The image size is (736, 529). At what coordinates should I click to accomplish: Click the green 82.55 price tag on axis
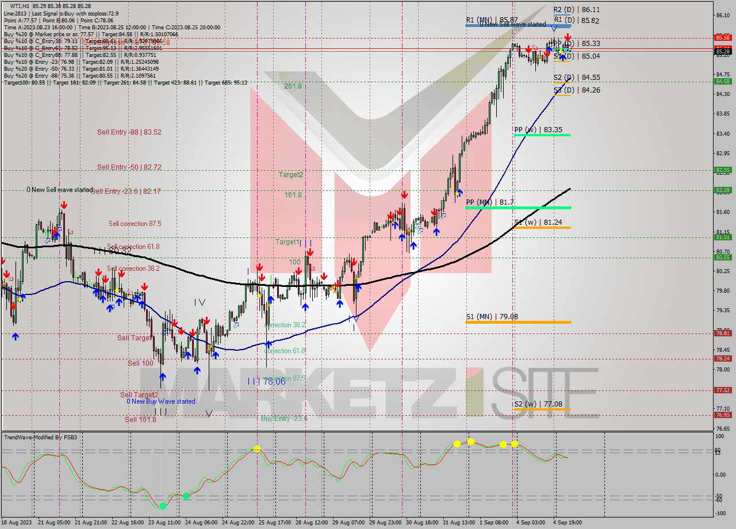pyautogui.click(x=723, y=170)
